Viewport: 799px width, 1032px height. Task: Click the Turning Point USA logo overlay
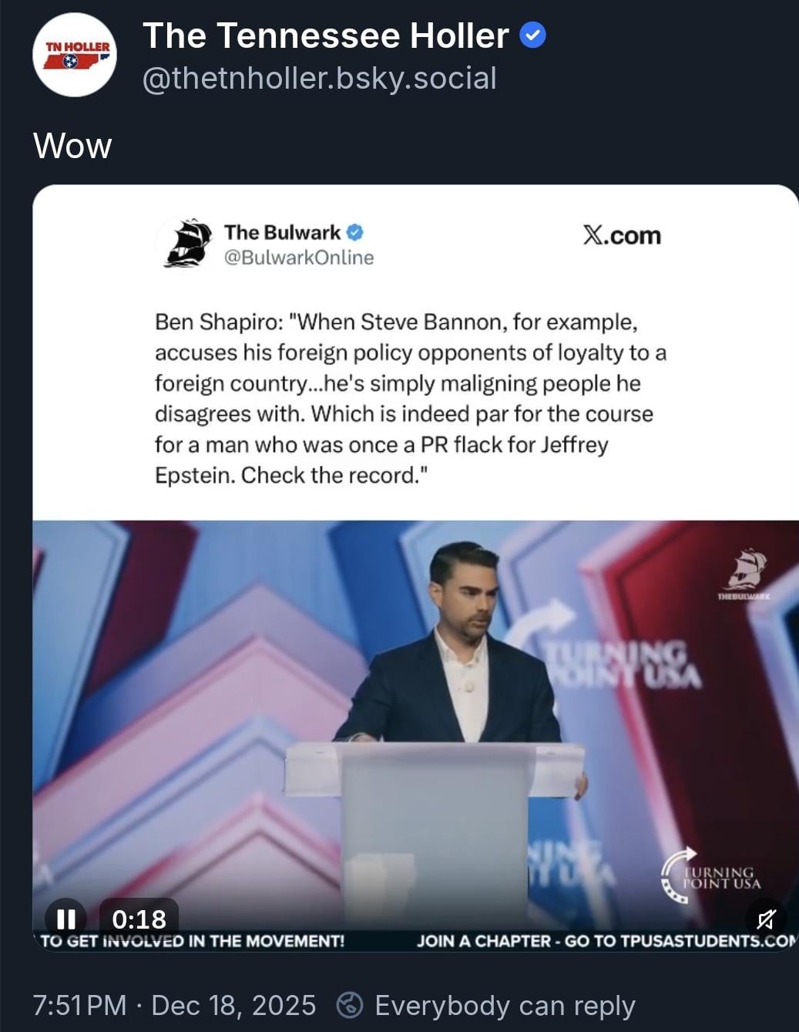pyautogui.click(x=710, y=873)
